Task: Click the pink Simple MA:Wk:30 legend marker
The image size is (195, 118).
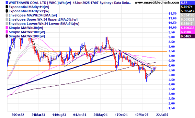Action: click(7, 28)
